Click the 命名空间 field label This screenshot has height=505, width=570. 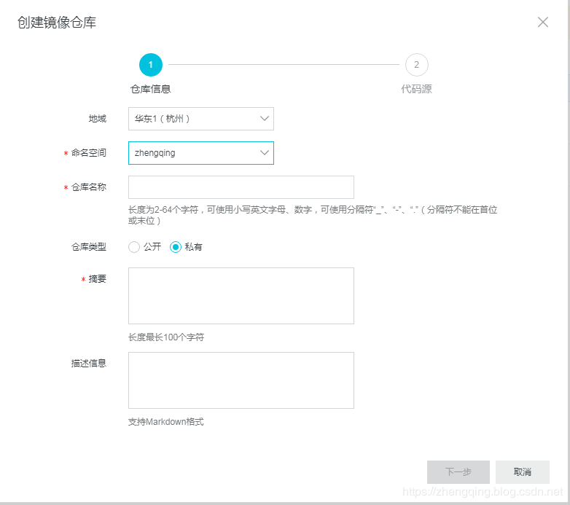89,153
